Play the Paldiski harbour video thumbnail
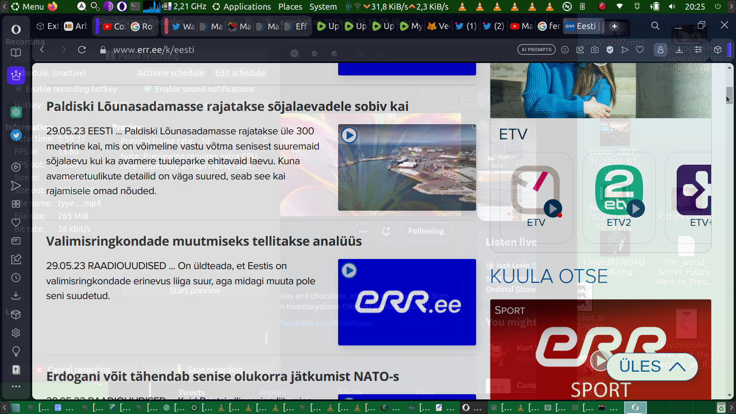Viewport: 736px width, 414px height. (349, 135)
